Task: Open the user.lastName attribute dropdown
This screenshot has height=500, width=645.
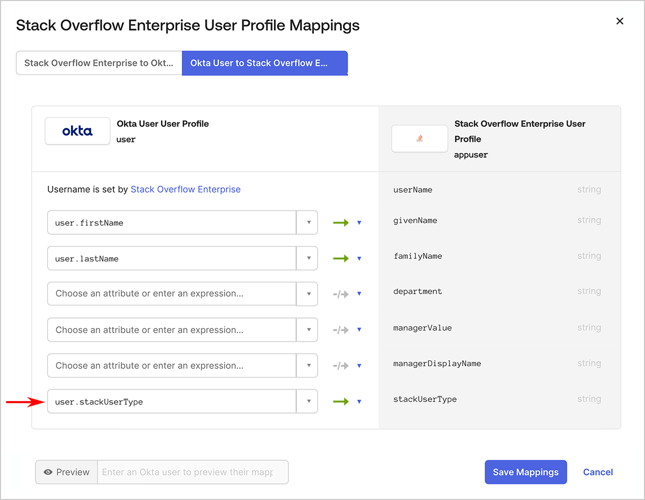Action: [308, 258]
